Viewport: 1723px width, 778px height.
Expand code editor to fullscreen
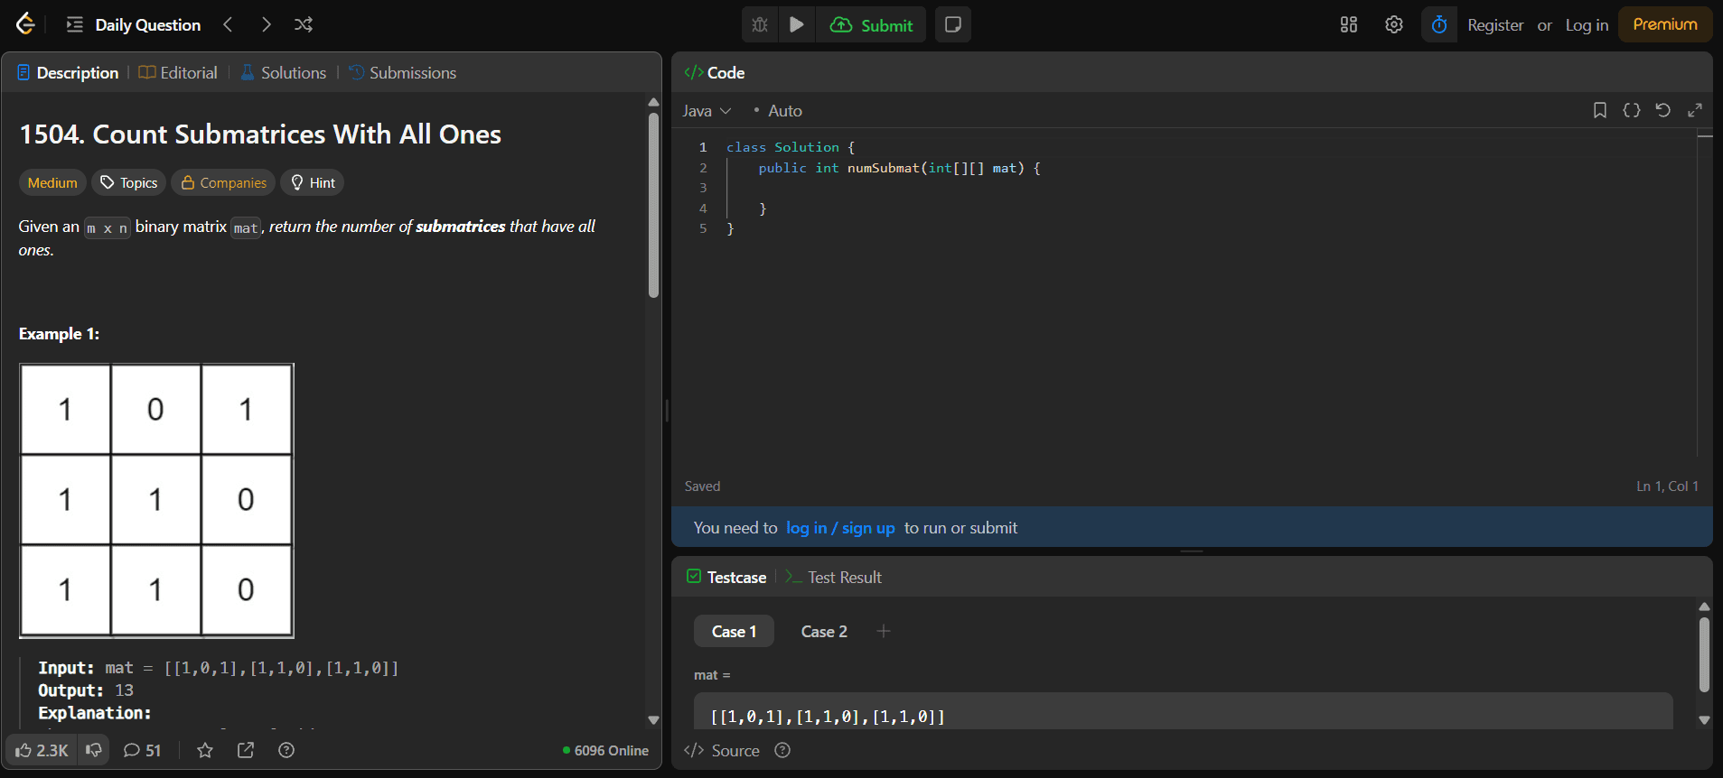1695,110
